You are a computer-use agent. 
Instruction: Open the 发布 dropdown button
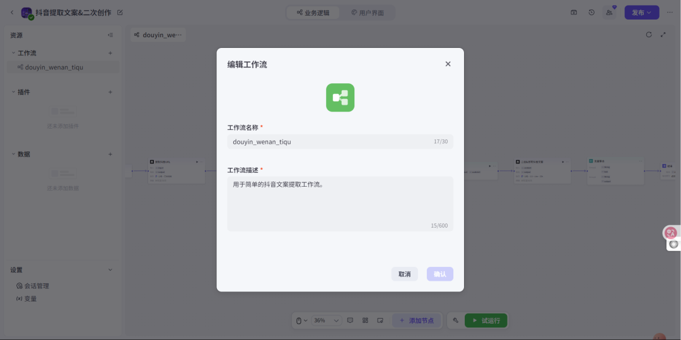pyautogui.click(x=641, y=13)
